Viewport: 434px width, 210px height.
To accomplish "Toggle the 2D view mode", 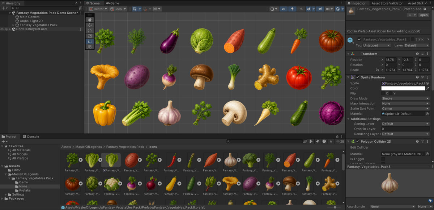I will click(284, 9).
